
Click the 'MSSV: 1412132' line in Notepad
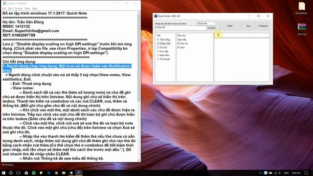(16, 26)
